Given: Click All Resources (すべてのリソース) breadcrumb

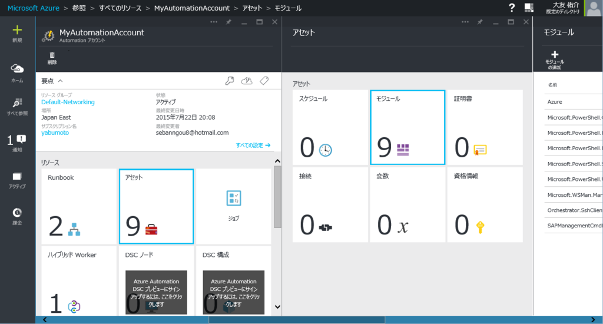Looking at the screenshot, I should pos(120,8).
